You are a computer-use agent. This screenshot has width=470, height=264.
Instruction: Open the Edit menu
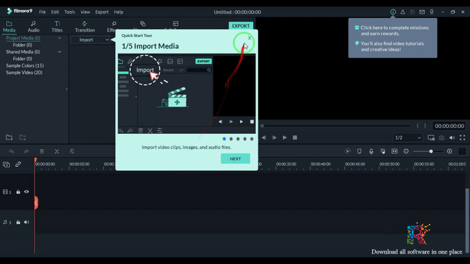[55, 12]
